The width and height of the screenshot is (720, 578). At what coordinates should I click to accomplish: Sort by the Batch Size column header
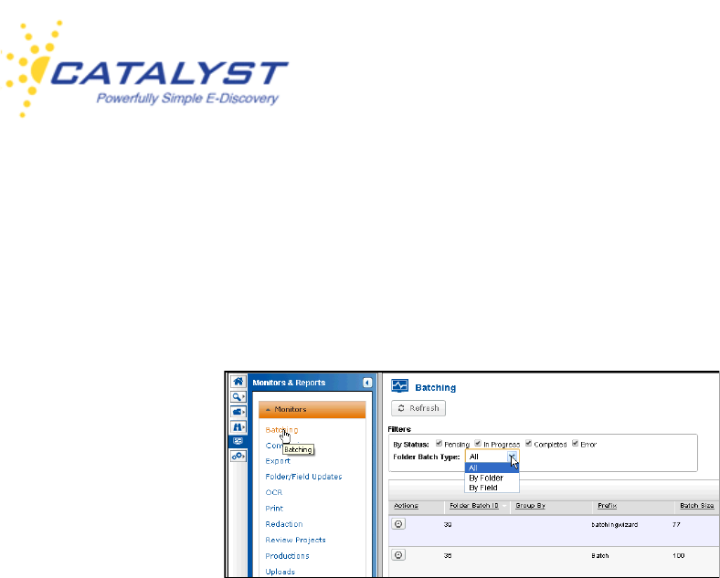pos(696,506)
